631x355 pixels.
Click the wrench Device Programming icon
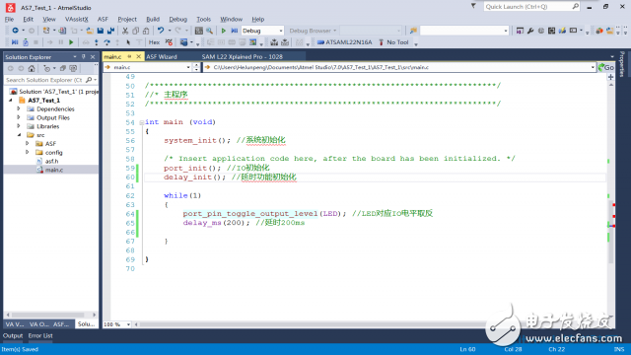(x=530, y=31)
